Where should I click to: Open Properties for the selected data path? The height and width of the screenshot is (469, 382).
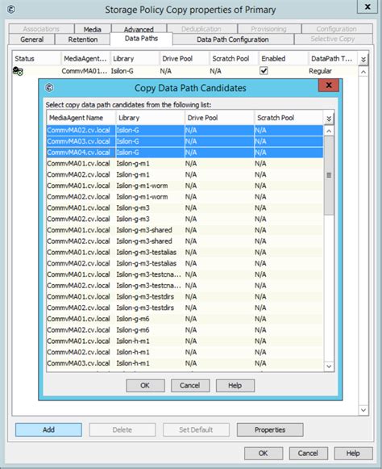[x=270, y=429]
